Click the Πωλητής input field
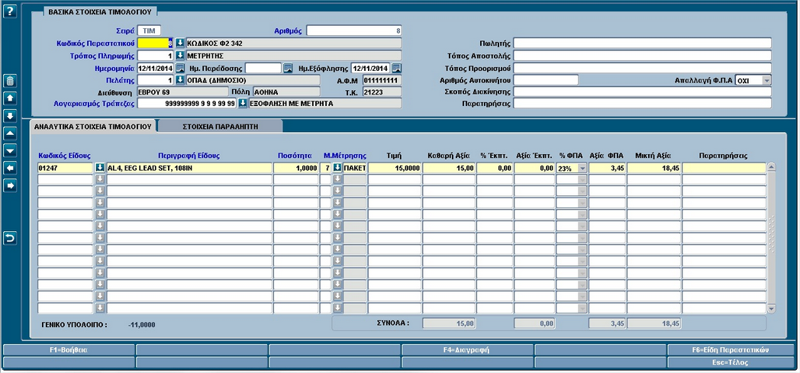This screenshot has height=373, width=800. coord(642,43)
